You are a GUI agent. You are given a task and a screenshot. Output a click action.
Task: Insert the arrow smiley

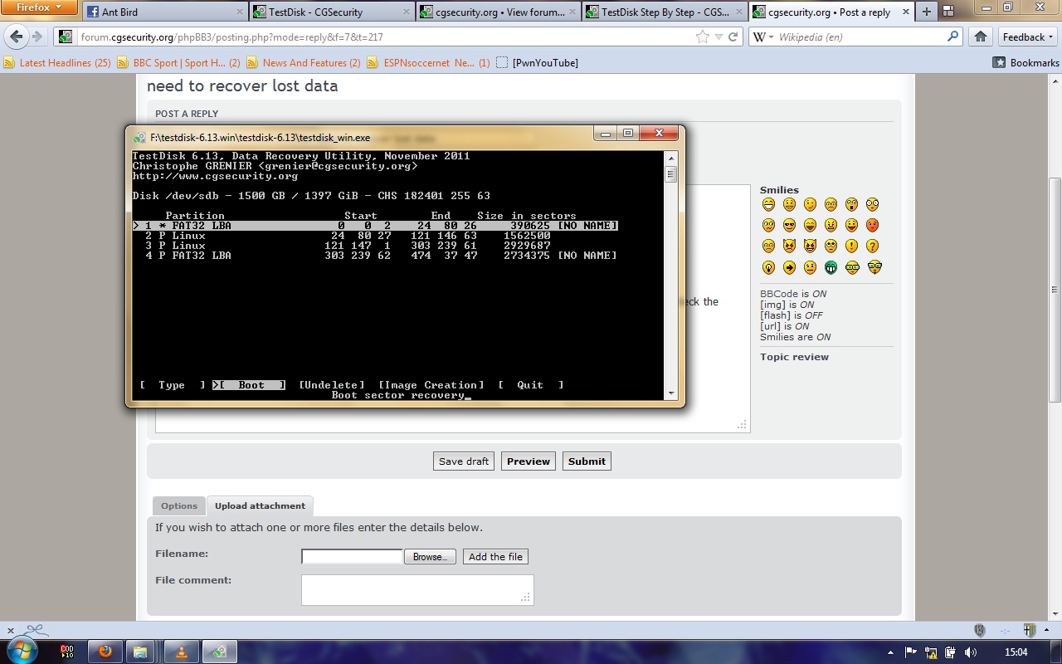pos(789,267)
